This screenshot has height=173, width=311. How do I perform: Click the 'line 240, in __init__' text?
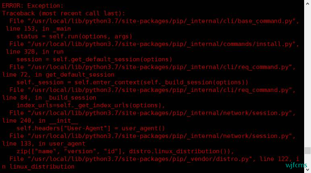click(40, 121)
